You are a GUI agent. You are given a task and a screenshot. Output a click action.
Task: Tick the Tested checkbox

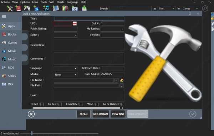[42, 104]
